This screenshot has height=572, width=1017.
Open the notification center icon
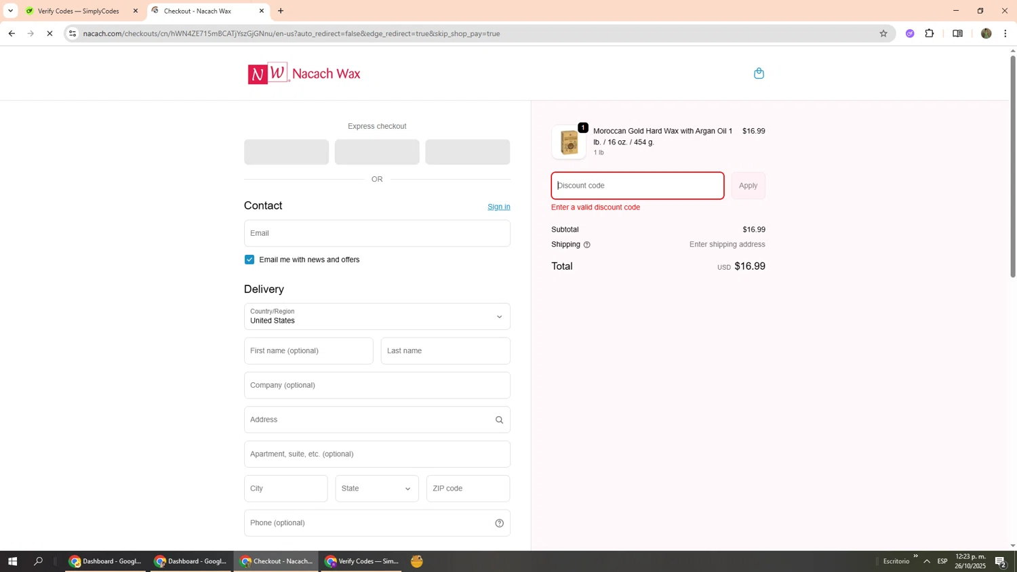click(1001, 561)
